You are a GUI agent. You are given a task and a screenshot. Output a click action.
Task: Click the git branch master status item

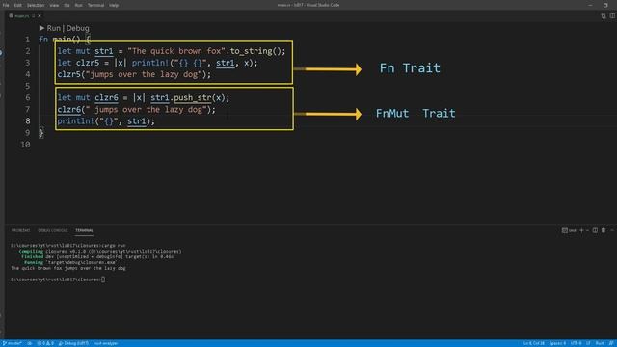12,343
